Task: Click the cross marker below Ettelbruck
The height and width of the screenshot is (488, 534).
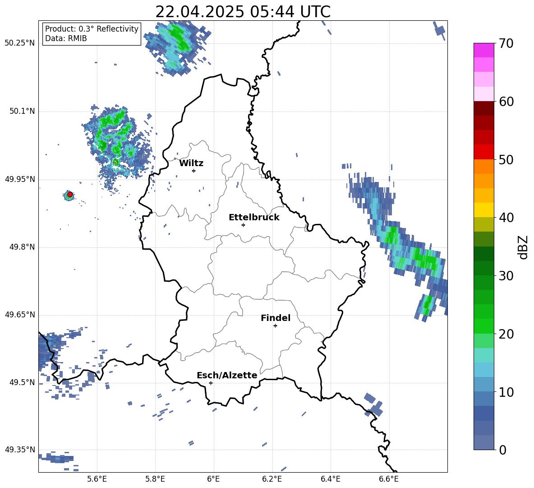Action: pos(243,225)
